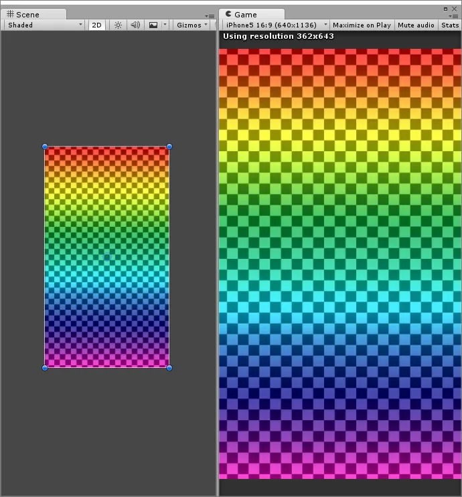
Task: Toggle the 2D view mode button
Action: [97, 25]
